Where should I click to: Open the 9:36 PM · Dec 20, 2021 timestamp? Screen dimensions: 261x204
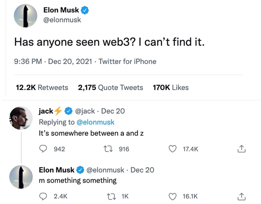tap(53, 62)
